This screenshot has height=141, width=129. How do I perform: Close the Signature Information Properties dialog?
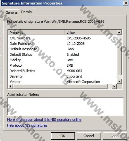(x=126, y=3)
